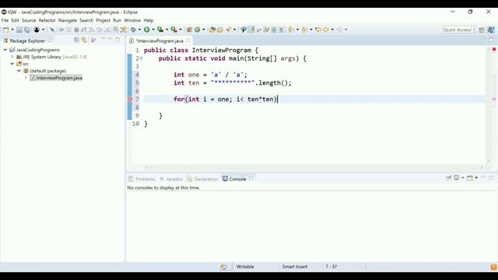
Task: Select InterviewProgram.java in Package Explorer
Action: (x=59, y=78)
